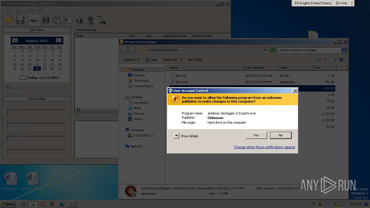Image resolution: width=370 pixels, height=208 pixels.
Task: Click the Explorer back navigation arrow
Action: [x=124, y=50]
